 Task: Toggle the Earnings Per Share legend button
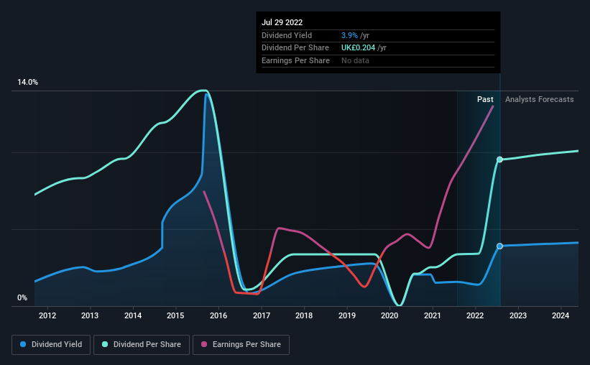coord(241,345)
